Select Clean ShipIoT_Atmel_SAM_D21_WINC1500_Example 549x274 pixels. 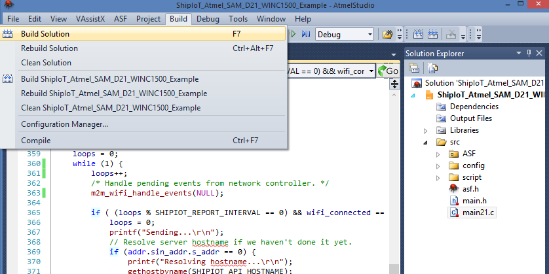tap(143, 108)
